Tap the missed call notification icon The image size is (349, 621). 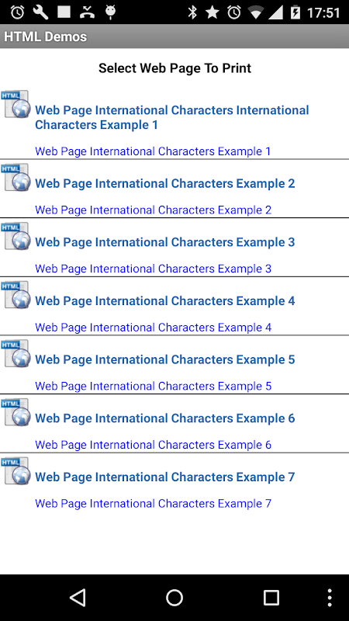pos(87,12)
